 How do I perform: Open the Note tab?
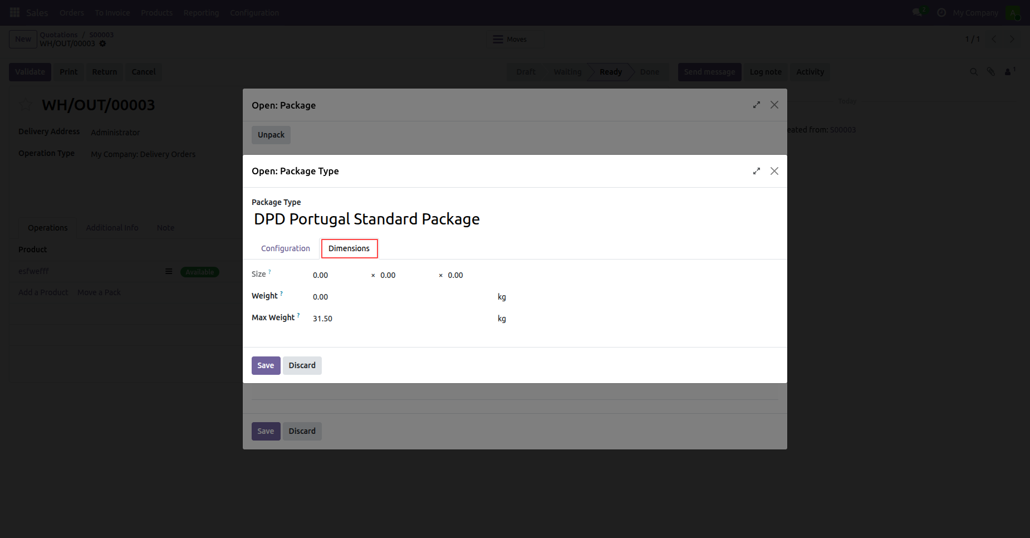pyautogui.click(x=165, y=228)
